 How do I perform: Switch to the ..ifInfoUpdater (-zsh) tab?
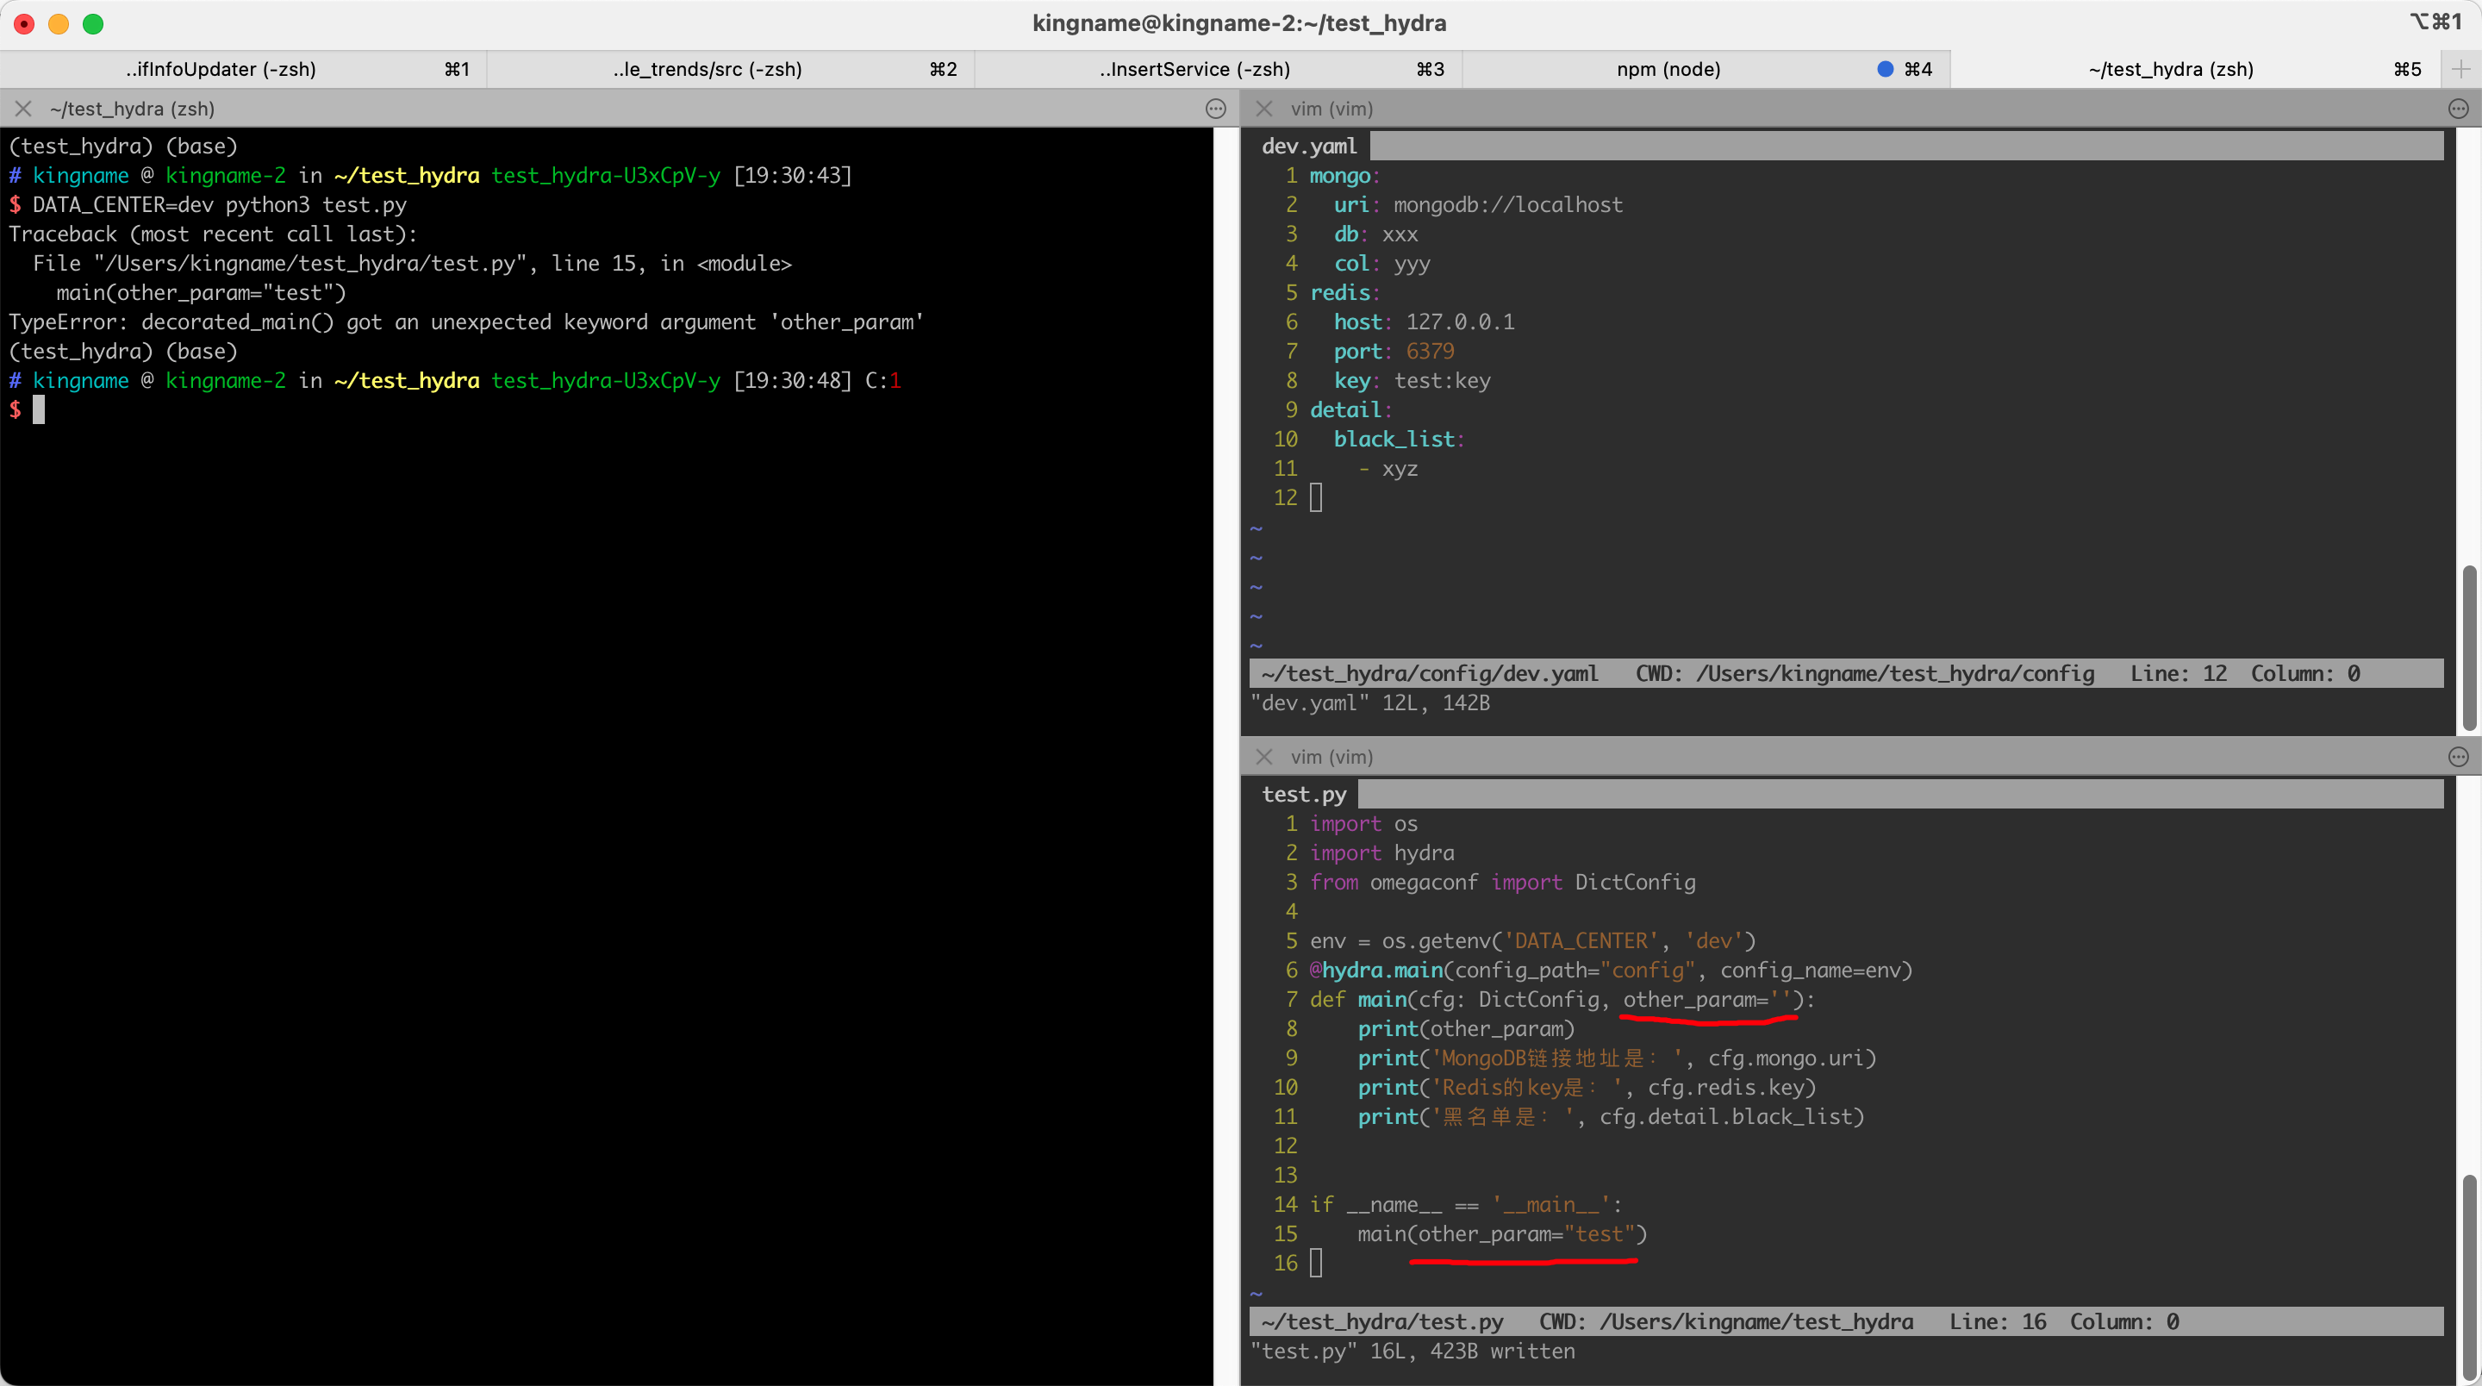click(221, 70)
